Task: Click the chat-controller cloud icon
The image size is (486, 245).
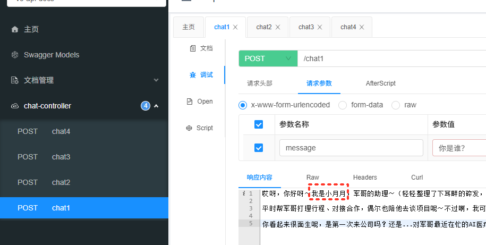Action: (15, 106)
